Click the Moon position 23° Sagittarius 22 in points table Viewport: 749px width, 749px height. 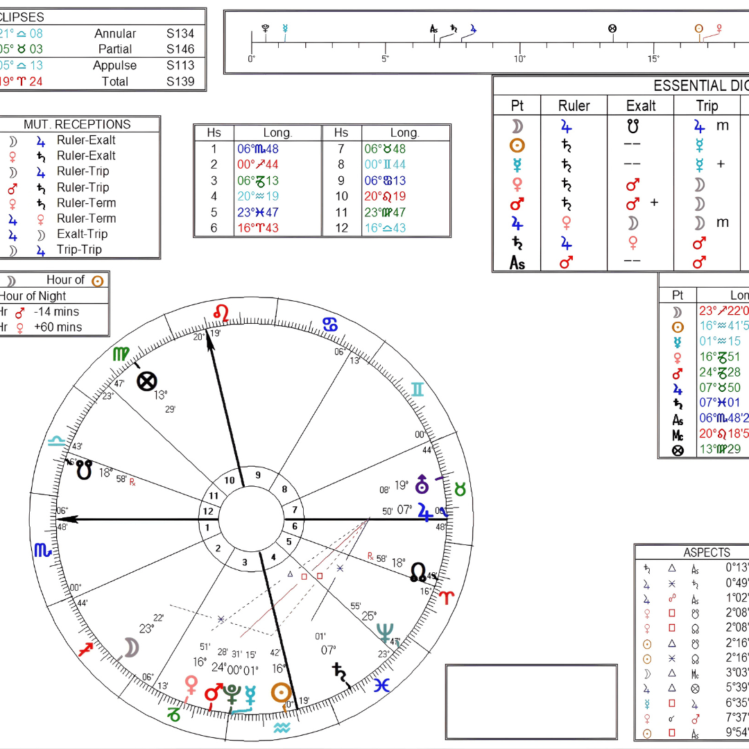723,311
